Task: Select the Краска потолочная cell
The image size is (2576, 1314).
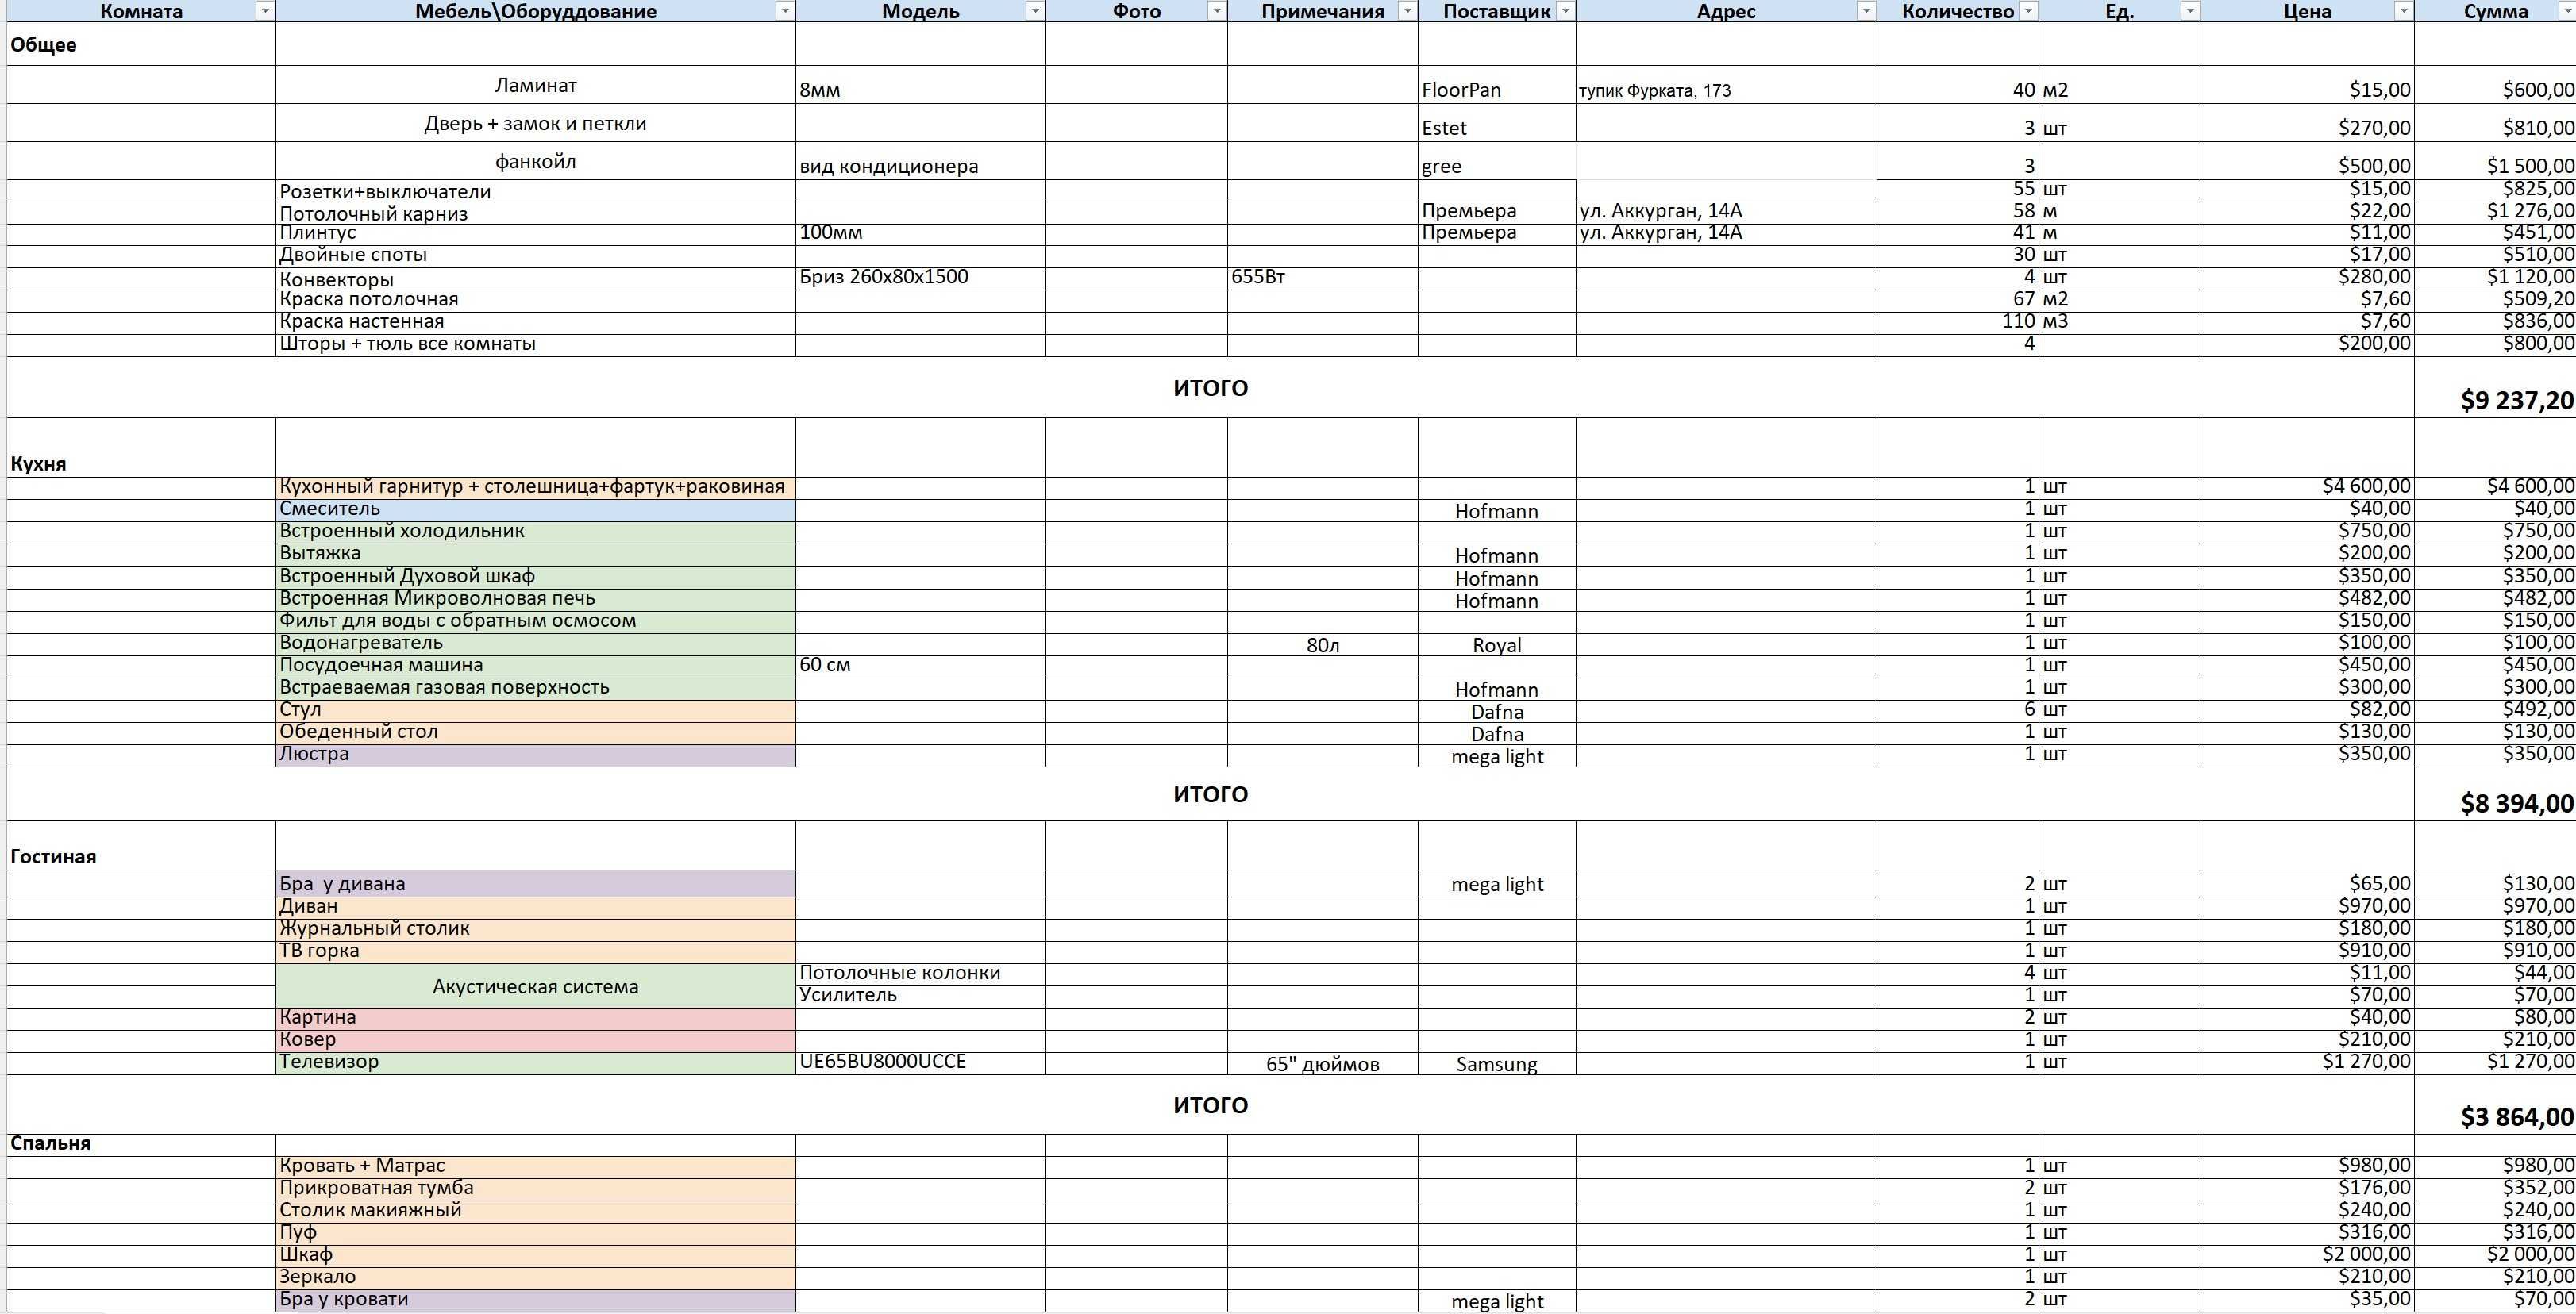Action: (x=536, y=301)
